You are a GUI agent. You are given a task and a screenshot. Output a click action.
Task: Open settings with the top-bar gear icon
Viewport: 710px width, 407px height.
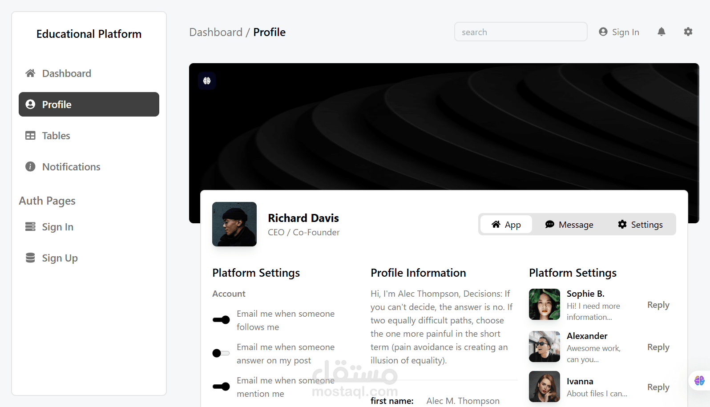688,32
